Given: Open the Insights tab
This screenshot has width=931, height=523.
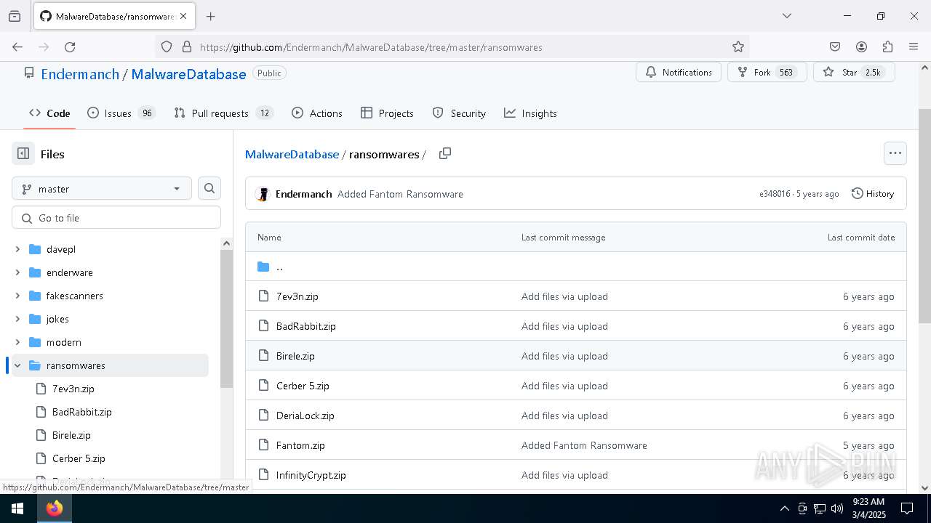Looking at the screenshot, I should (530, 113).
